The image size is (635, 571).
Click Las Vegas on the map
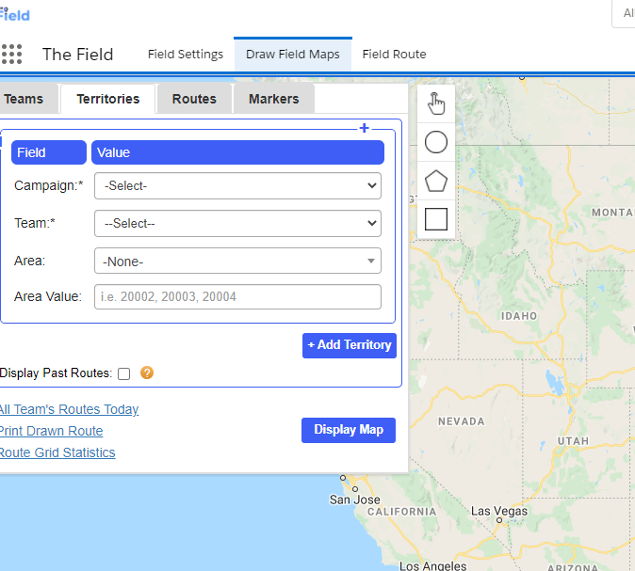pyautogui.click(x=499, y=512)
